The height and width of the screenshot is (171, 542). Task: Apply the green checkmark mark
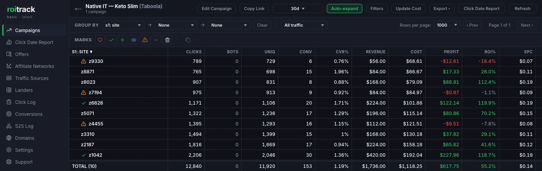point(111,40)
